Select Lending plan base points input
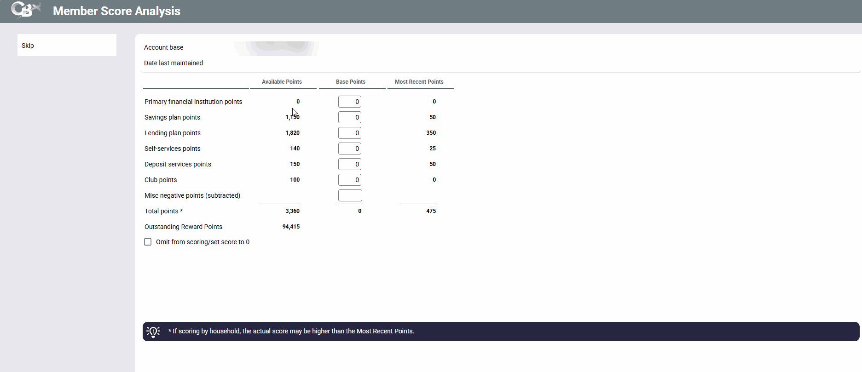The image size is (862, 372). (349, 133)
